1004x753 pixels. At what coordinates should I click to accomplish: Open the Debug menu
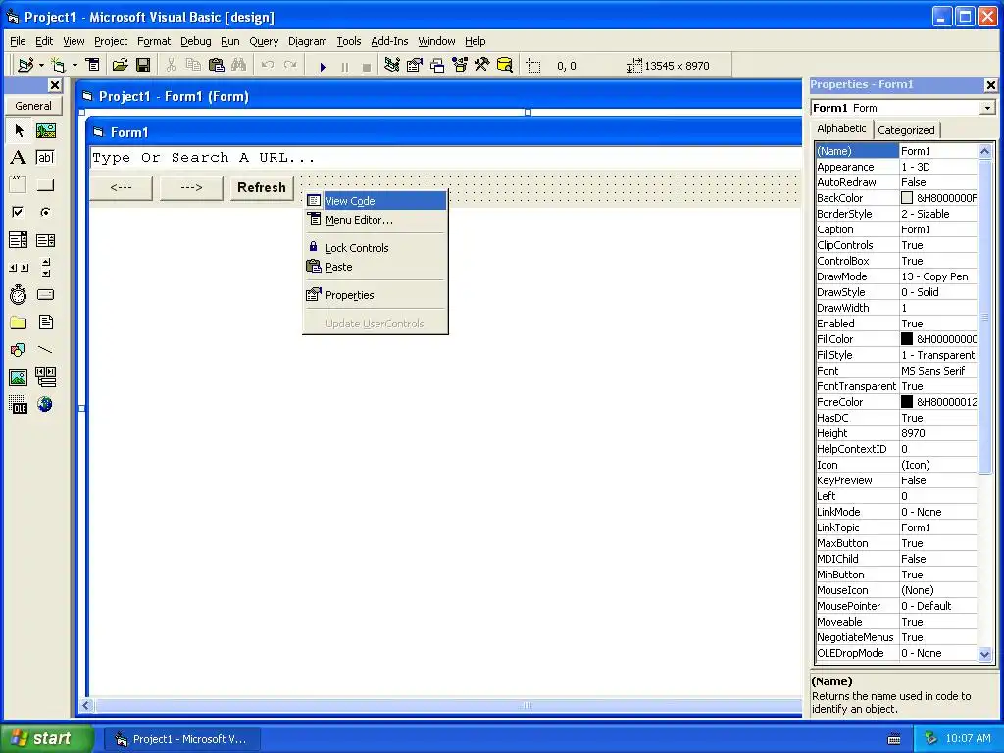tap(196, 41)
